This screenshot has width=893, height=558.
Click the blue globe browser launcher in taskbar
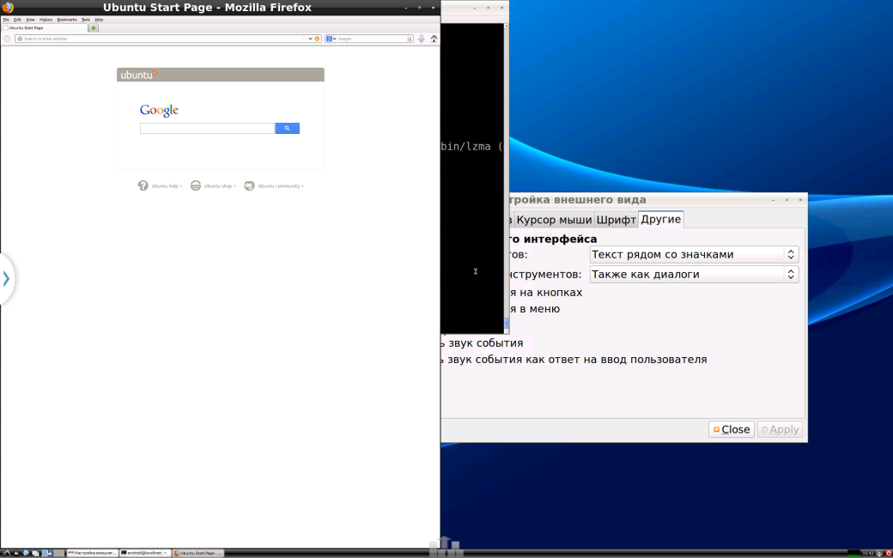pyautogui.click(x=26, y=553)
